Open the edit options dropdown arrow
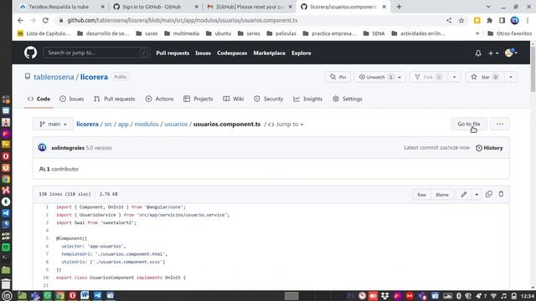The width and height of the screenshot is (536, 301). 477,195
